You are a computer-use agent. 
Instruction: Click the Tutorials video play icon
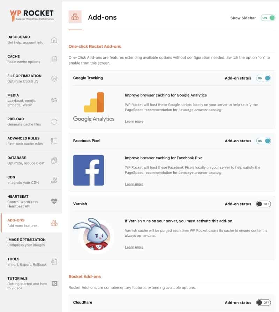[54, 283]
